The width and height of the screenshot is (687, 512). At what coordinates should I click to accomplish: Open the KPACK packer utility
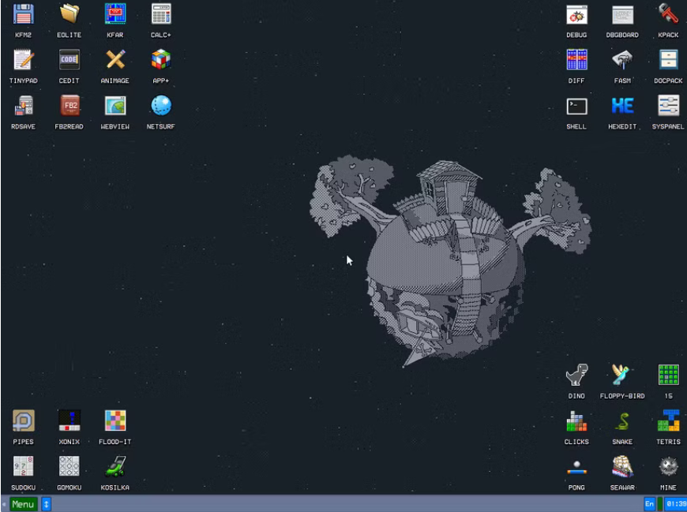pos(668,16)
